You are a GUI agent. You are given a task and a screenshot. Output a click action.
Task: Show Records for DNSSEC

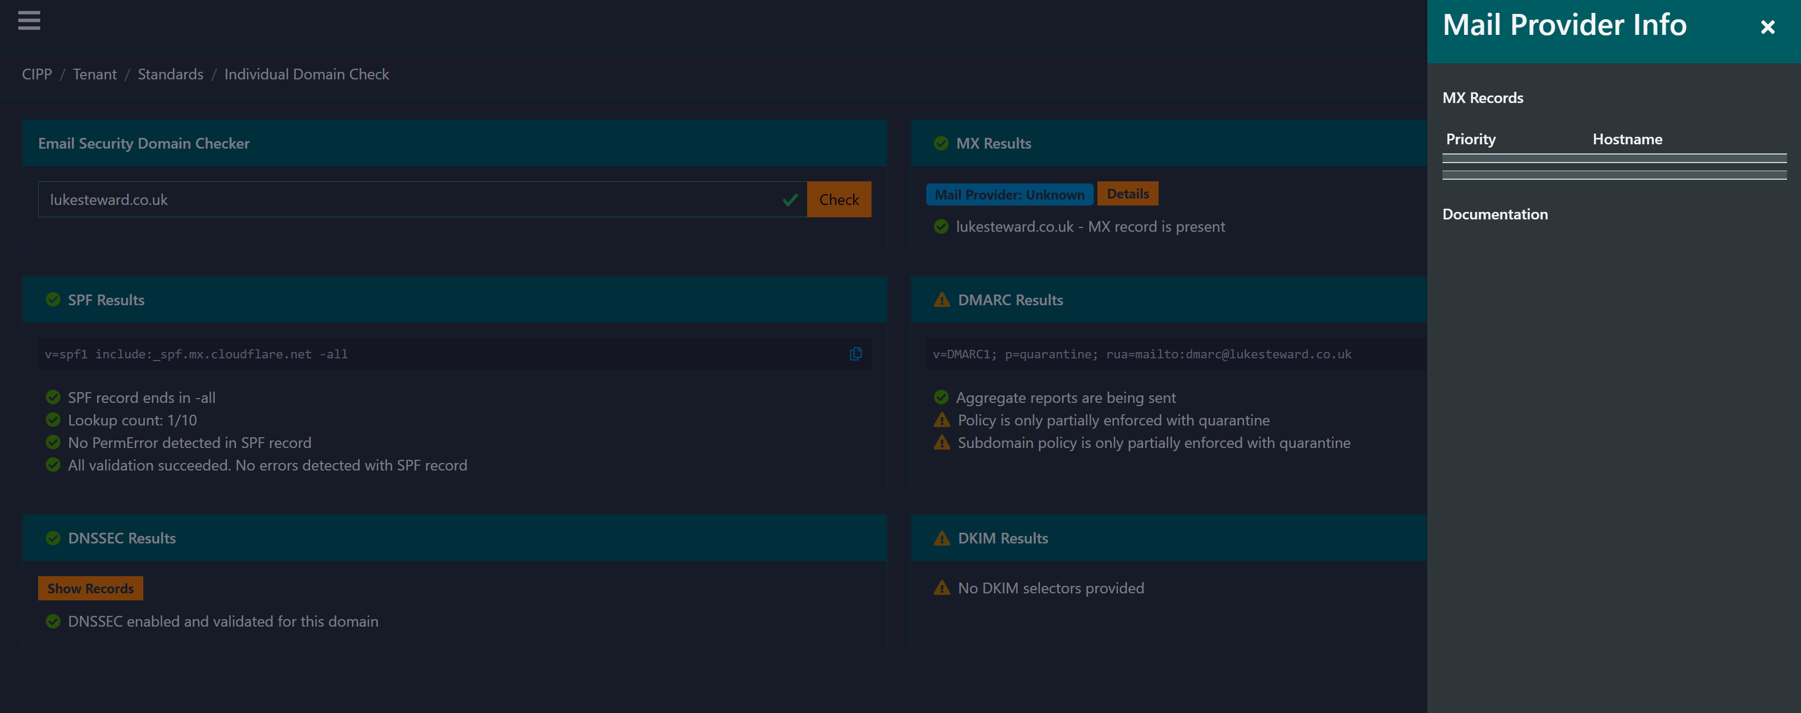pos(90,589)
